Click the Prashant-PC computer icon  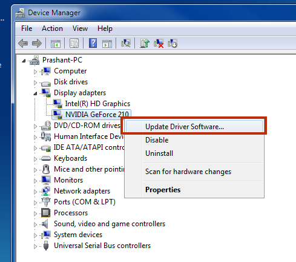[35, 60]
